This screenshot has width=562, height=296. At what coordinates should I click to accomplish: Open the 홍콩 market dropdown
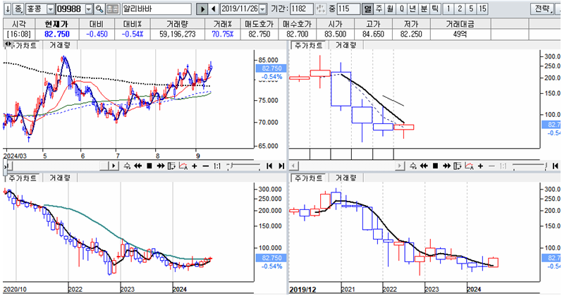coord(49,9)
